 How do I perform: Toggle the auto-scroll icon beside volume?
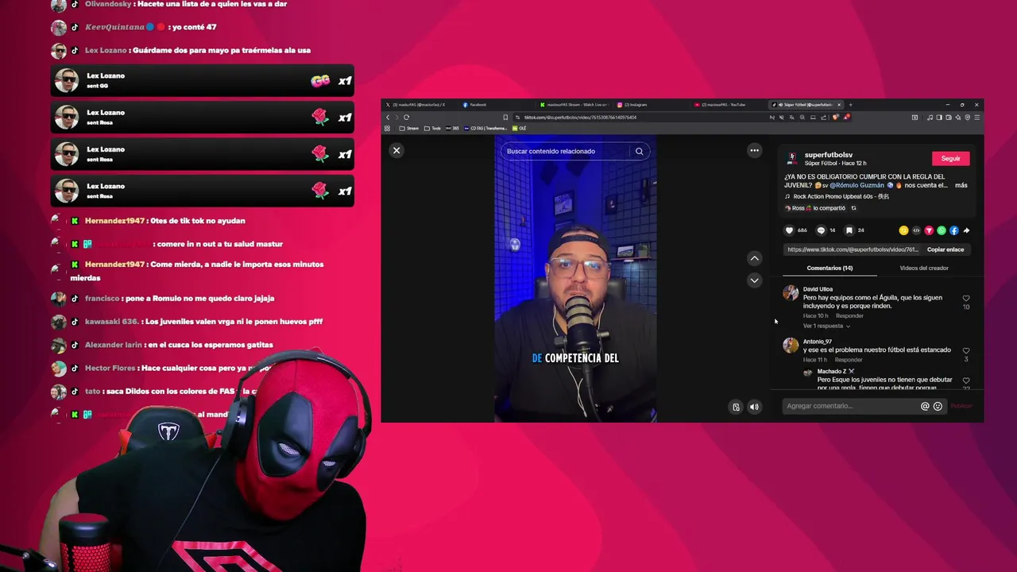(736, 407)
